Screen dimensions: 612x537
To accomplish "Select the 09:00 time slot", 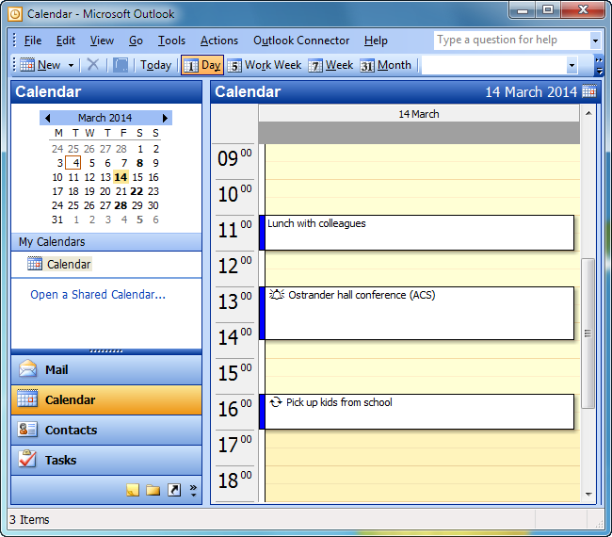I will pos(423,153).
